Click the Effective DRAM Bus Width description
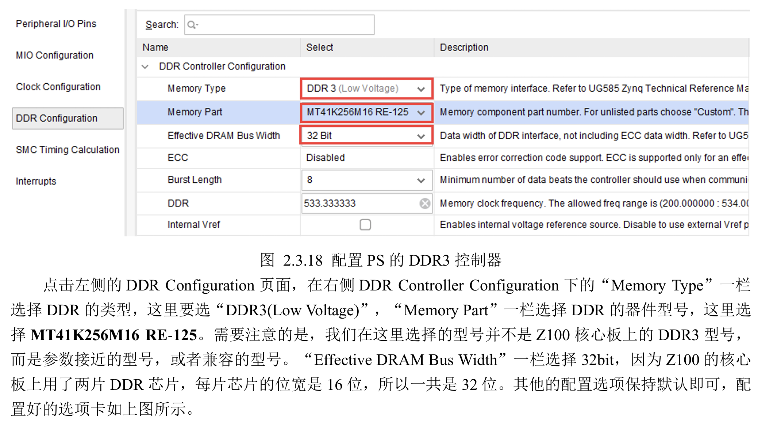The height and width of the screenshot is (426, 777). click(594, 136)
